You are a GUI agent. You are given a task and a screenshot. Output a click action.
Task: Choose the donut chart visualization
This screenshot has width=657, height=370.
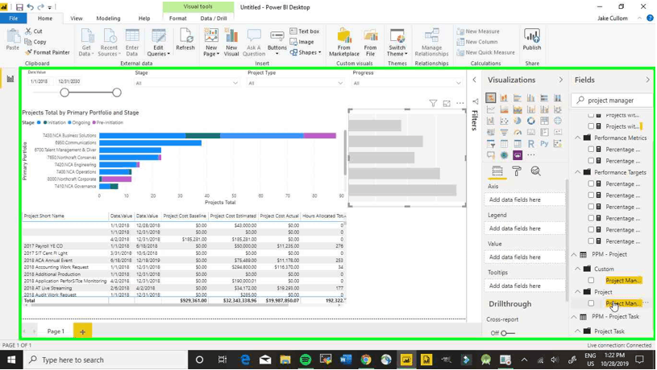[531, 121]
